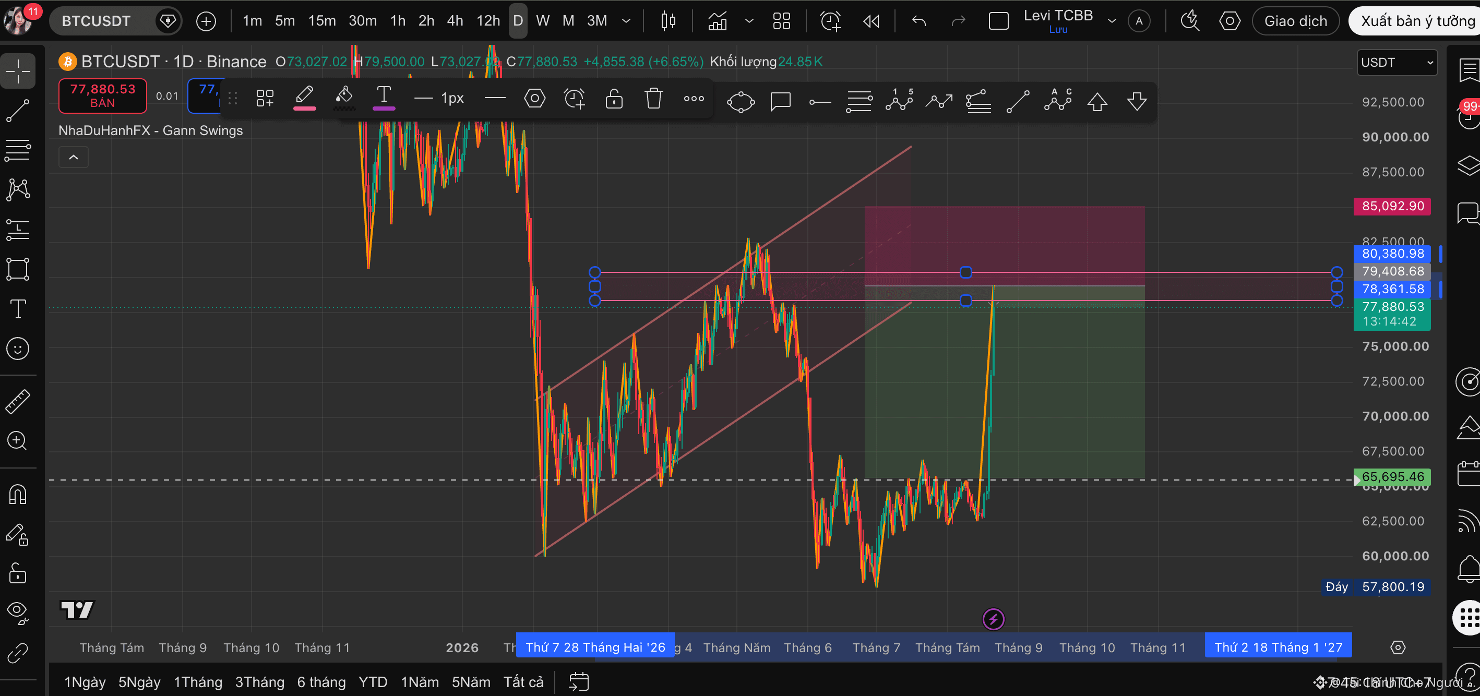
Task: Click the Xuất bản ý tưởng publish button
Action: 1415,21
